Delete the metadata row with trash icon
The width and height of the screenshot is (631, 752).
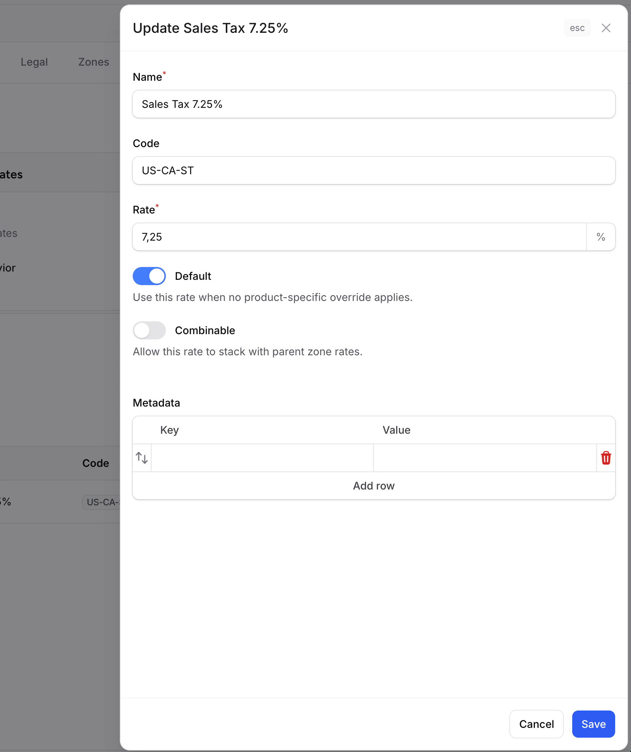[x=606, y=458]
